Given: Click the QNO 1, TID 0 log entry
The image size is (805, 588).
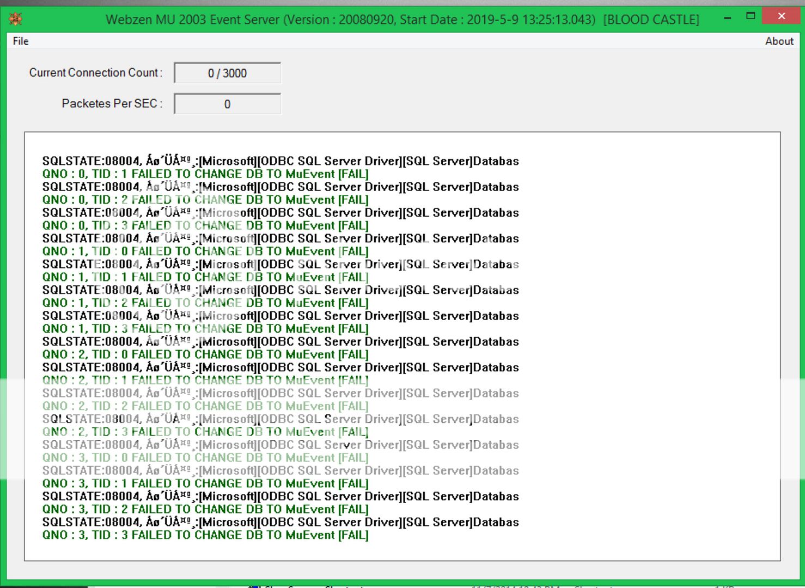Looking at the screenshot, I should pyautogui.click(x=205, y=252).
